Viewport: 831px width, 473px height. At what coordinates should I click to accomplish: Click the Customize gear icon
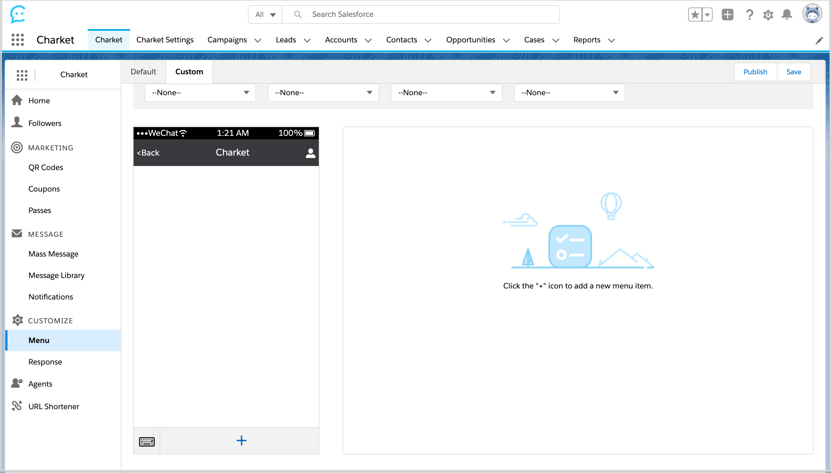[17, 320]
